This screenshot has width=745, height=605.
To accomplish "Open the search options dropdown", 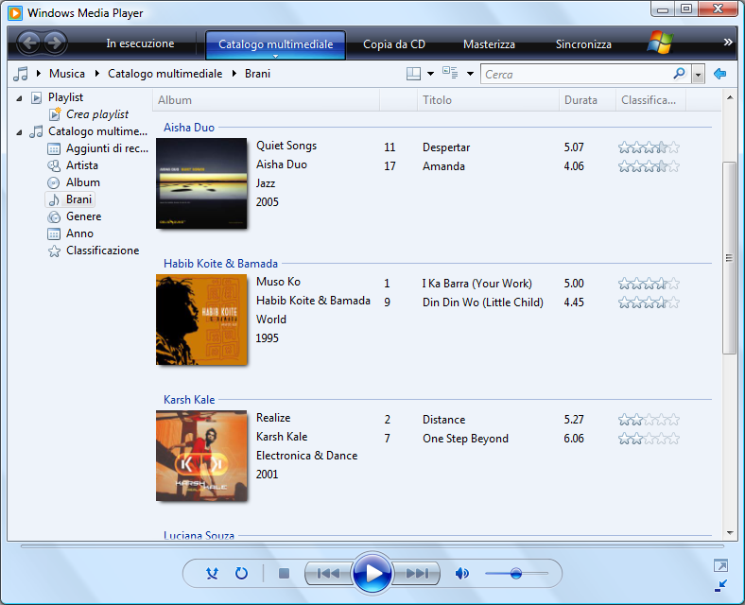I will [698, 75].
